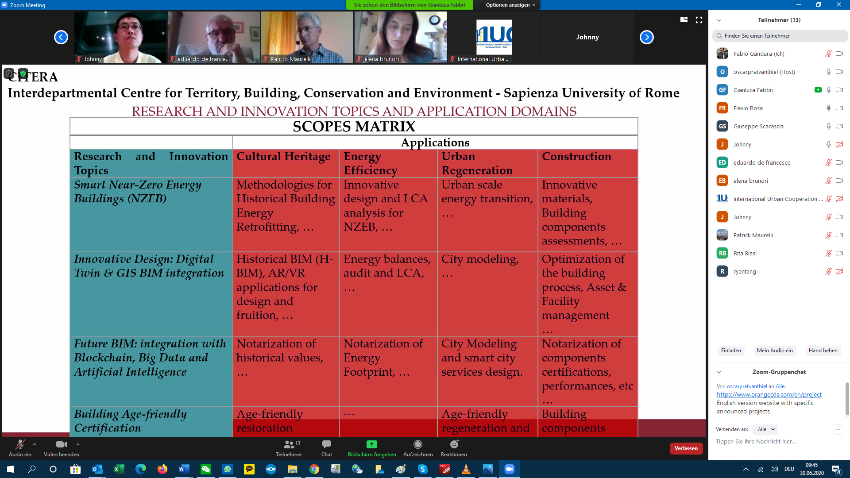Open the Reaktionen emoji menu

(x=454, y=444)
